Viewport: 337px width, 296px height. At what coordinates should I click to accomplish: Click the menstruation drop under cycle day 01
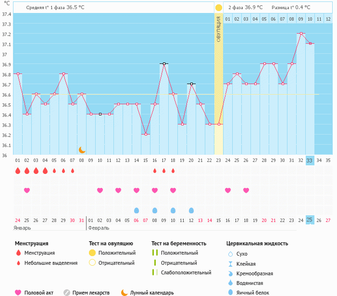pos(18,171)
